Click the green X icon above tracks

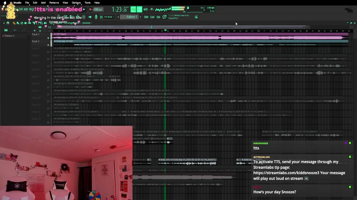click(x=40, y=31)
